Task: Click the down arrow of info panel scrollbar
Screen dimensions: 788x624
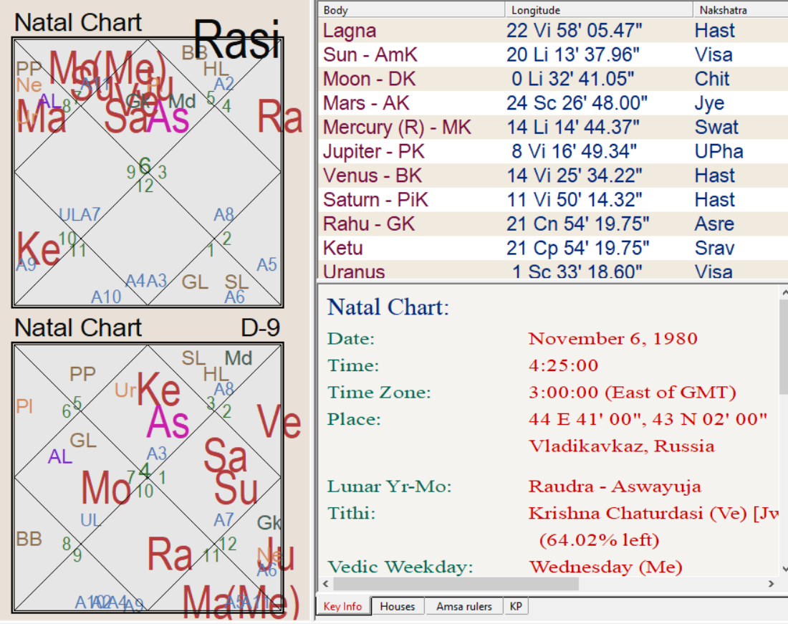Action: [x=784, y=570]
